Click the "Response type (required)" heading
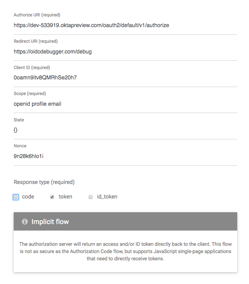This screenshot has width=249, height=284. (44, 182)
